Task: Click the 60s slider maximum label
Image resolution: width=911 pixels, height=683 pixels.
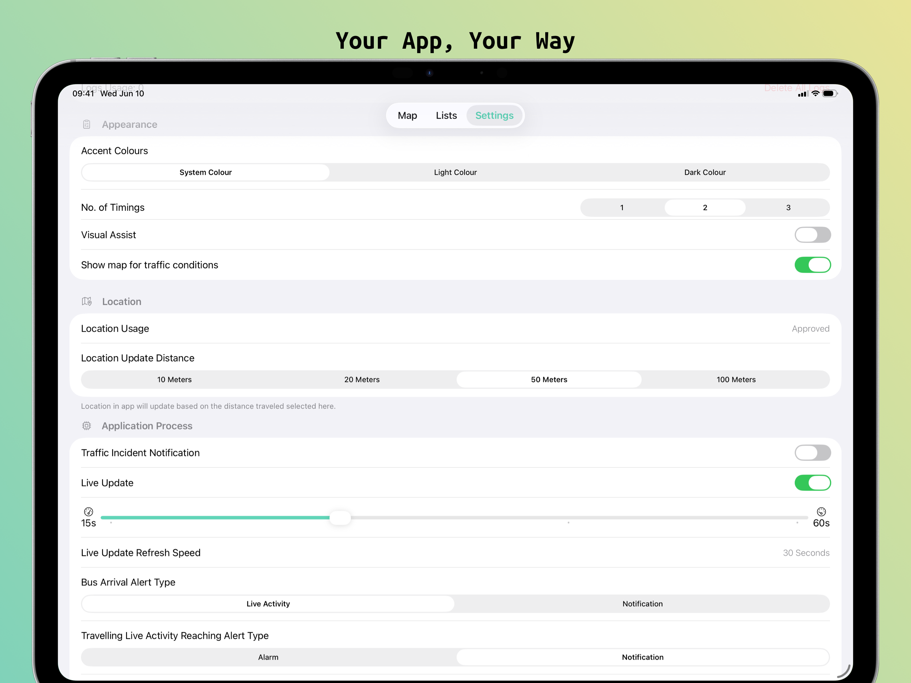Action: click(821, 523)
